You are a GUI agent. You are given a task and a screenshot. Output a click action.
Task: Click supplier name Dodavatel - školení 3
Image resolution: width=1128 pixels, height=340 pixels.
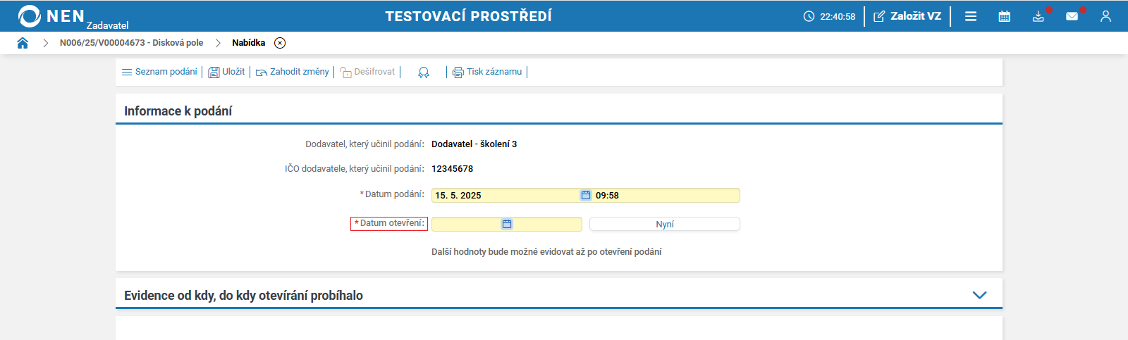pyautogui.click(x=474, y=144)
